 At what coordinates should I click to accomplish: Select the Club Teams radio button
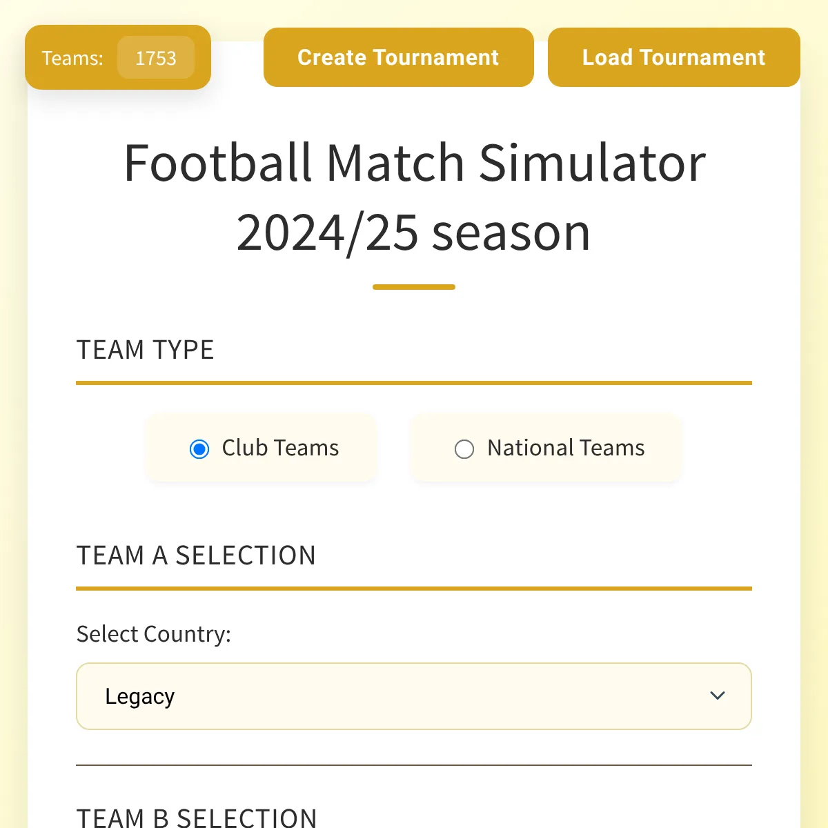tap(199, 449)
